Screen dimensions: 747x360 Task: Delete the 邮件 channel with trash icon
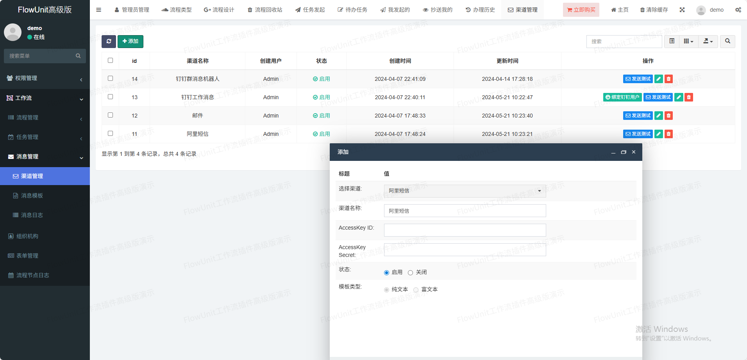[668, 116]
